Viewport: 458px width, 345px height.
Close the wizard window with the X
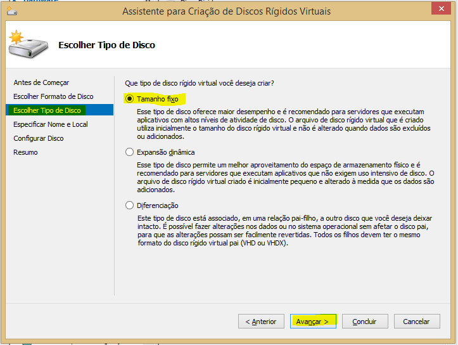(441, 8)
